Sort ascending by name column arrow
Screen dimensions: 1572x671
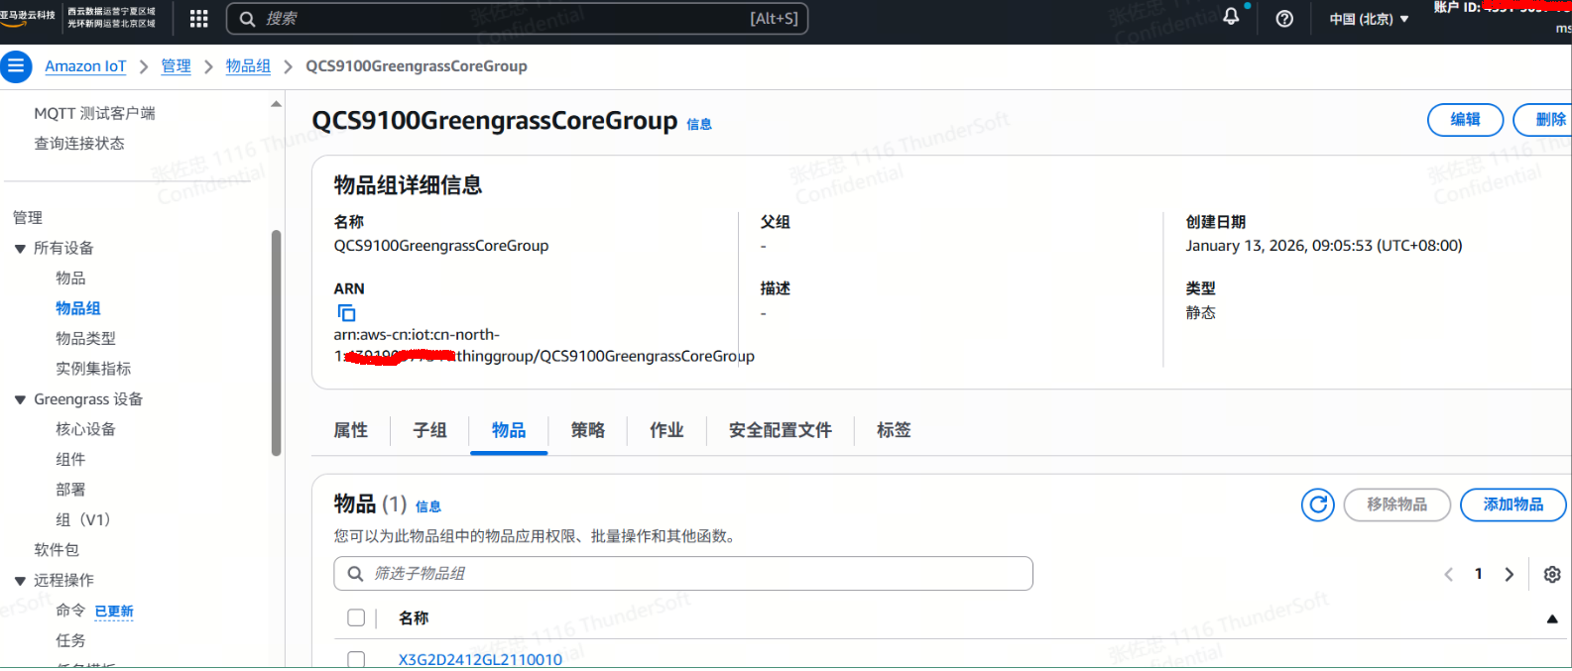(x=1552, y=618)
